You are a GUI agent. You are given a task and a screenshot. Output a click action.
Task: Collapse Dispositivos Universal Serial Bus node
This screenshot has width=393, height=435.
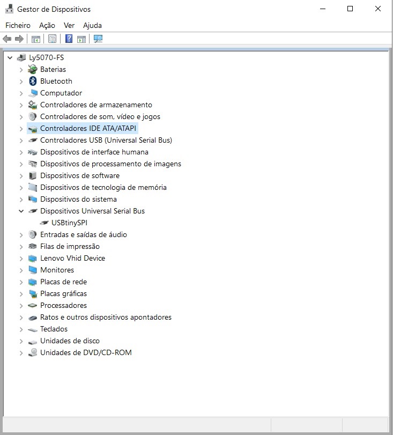click(x=21, y=211)
